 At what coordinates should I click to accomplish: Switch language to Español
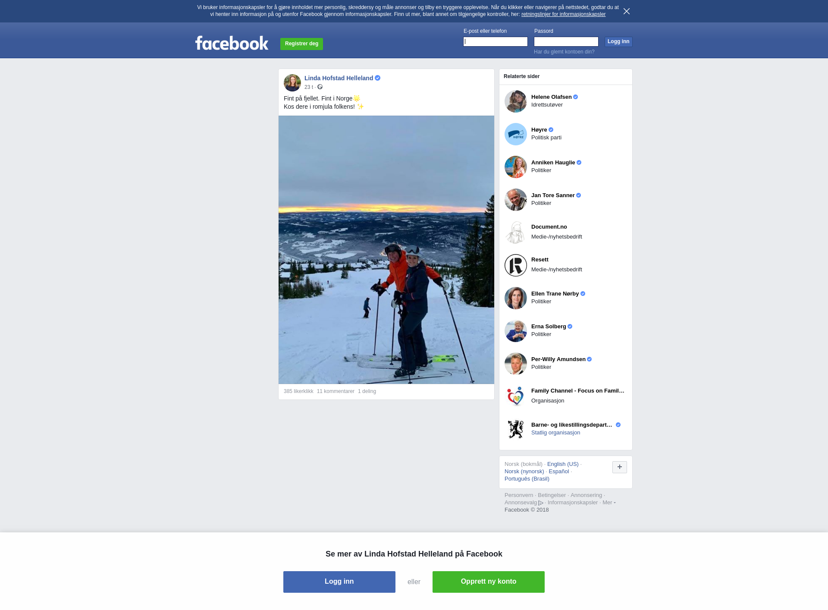(x=559, y=472)
